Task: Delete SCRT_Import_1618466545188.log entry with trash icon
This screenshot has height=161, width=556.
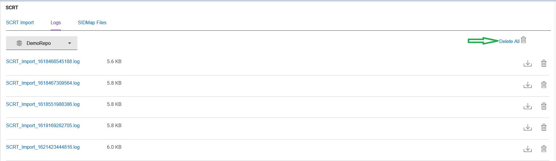Action: coord(544,63)
